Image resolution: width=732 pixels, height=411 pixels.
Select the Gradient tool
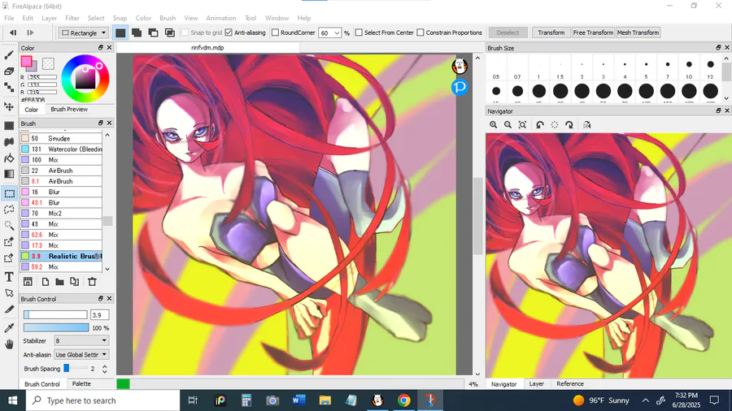9,175
